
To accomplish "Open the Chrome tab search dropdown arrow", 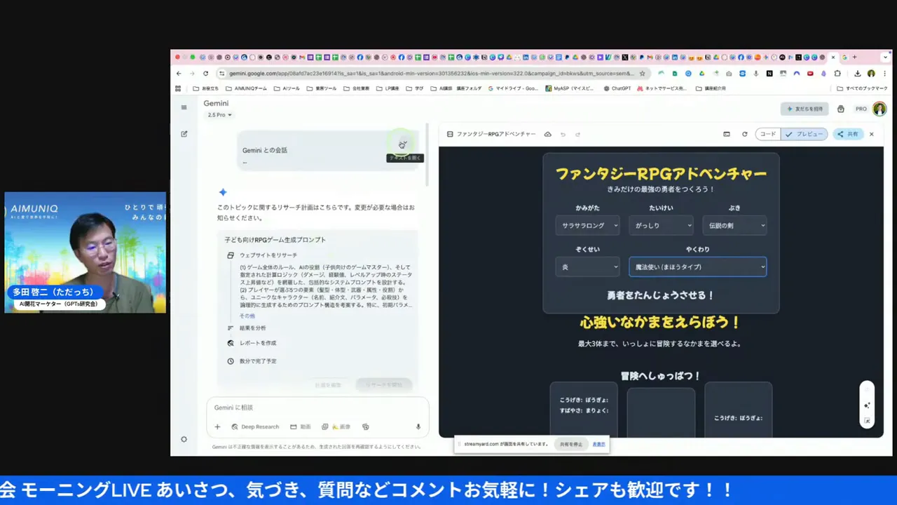I will (x=885, y=57).
